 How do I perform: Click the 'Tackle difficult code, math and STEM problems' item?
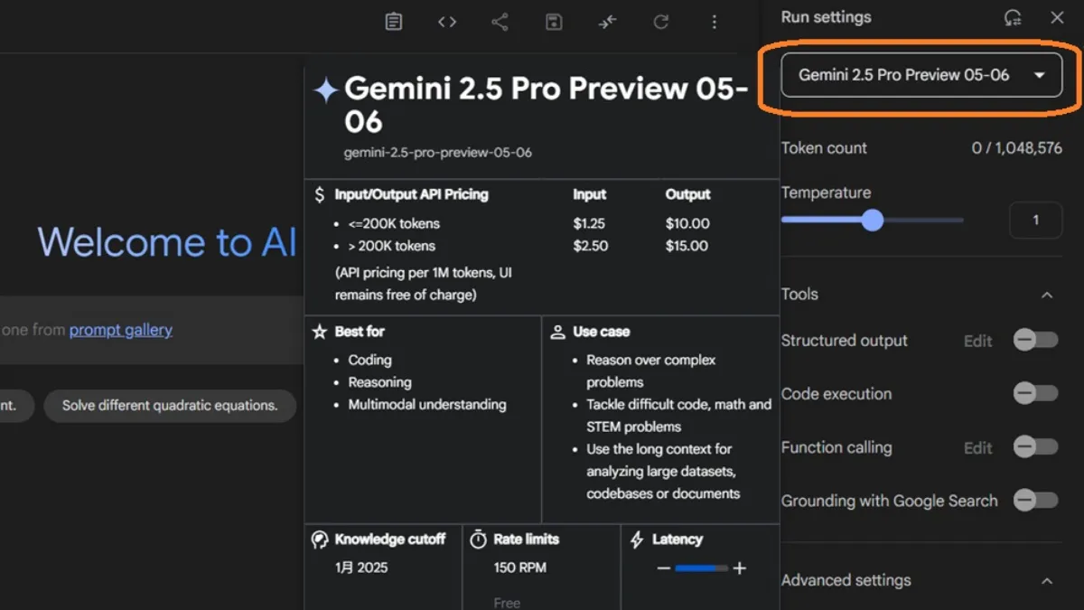679,416
